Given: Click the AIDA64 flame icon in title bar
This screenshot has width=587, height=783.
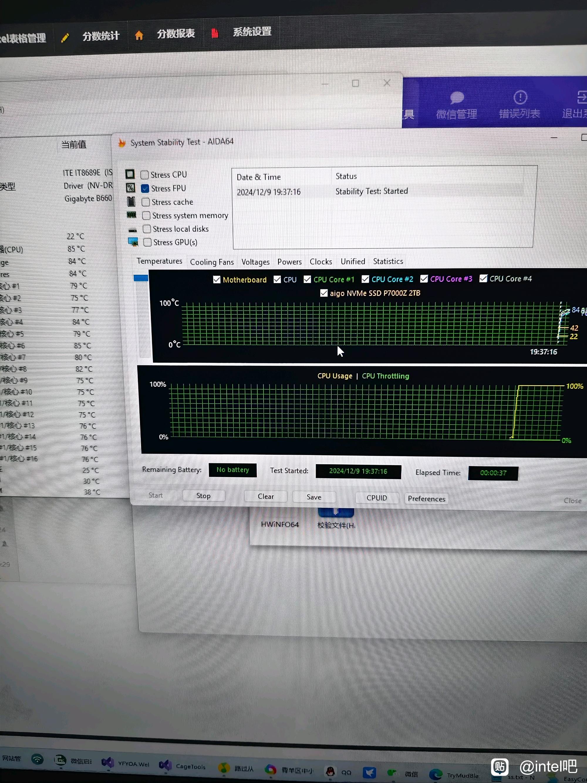Looking at the screenshot, I should 122,143.
